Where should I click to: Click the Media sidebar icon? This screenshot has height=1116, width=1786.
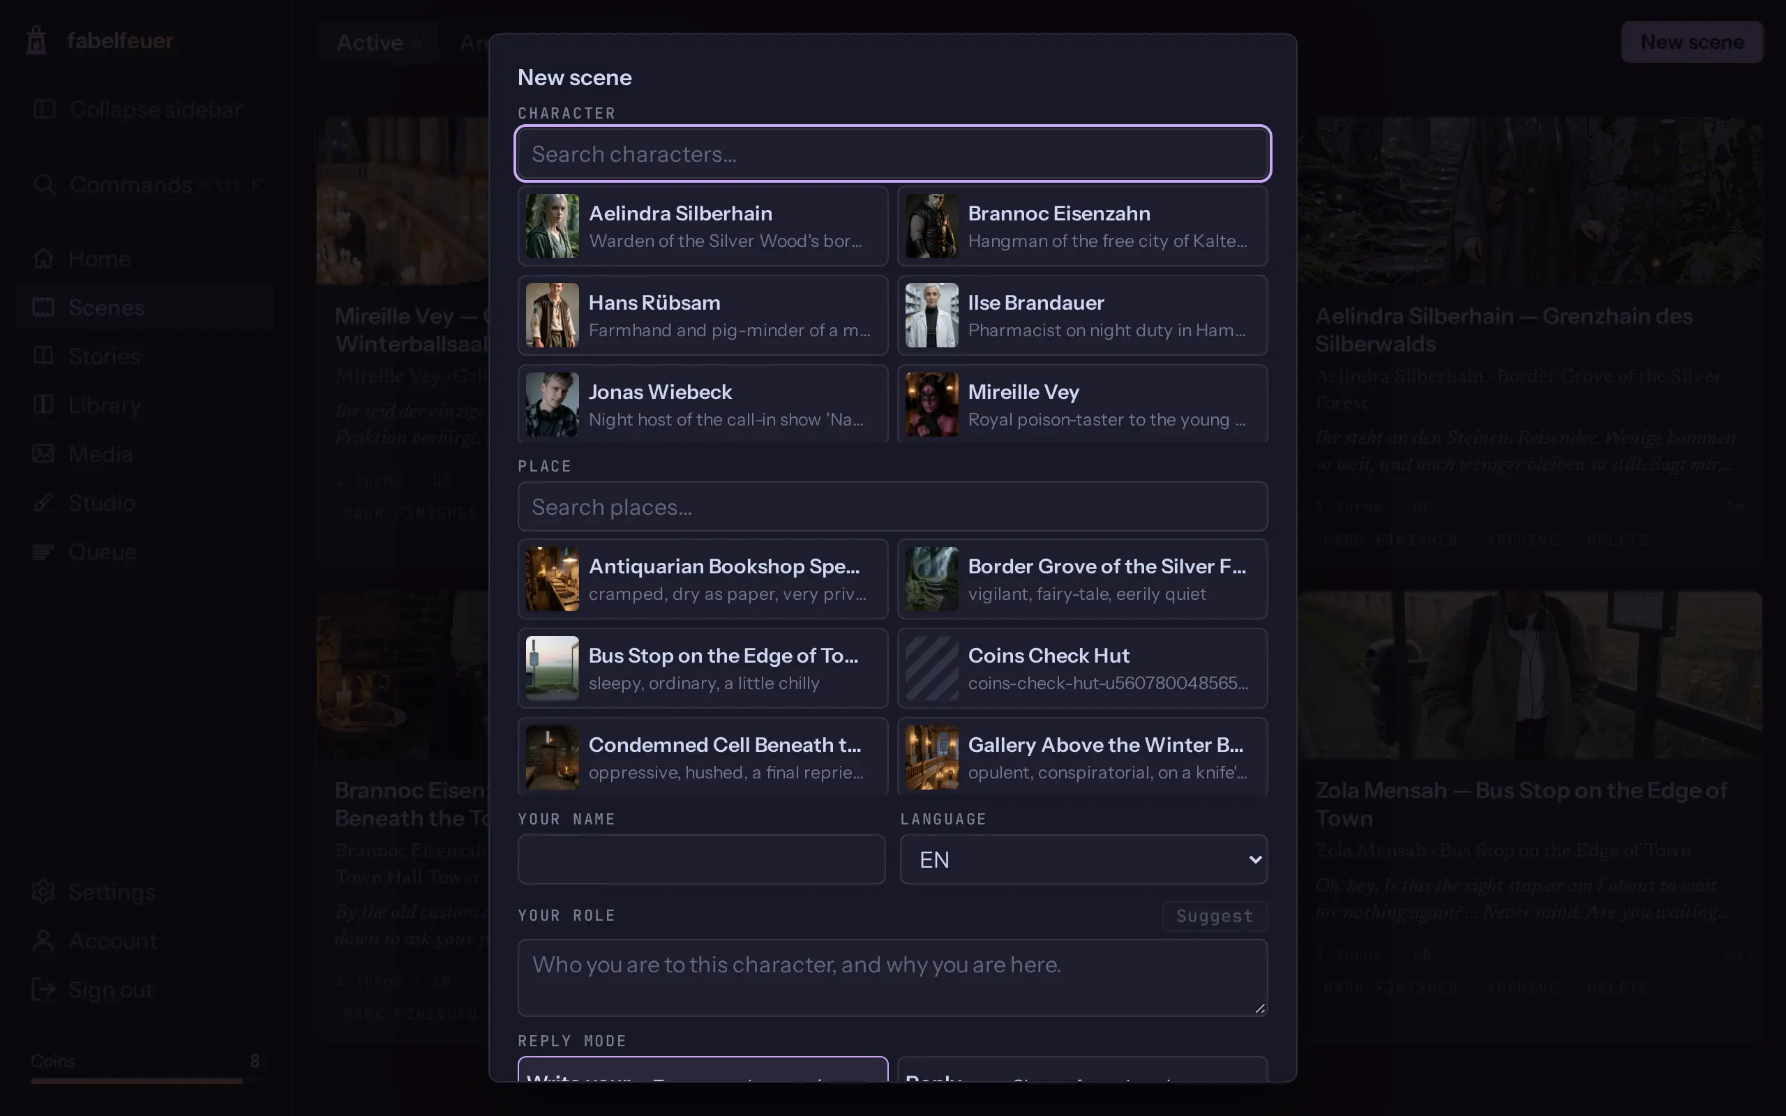[x=43, y=453]
